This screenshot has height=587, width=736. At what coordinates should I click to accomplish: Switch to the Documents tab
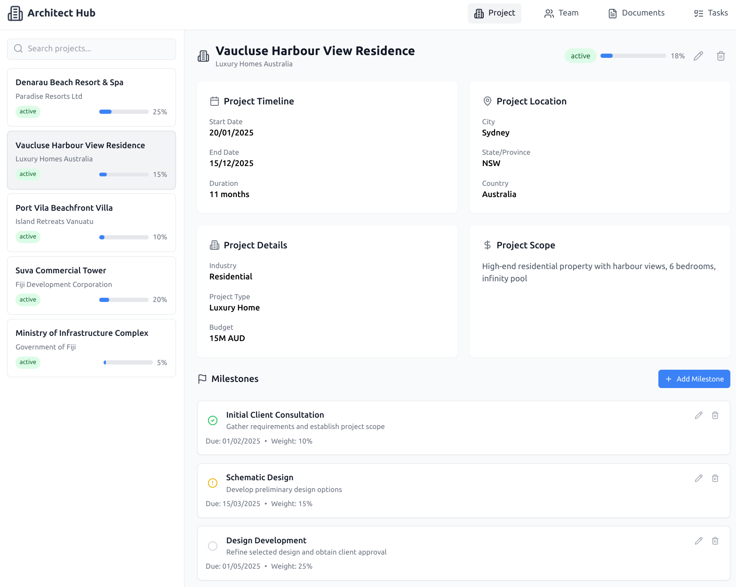(636, 13)
